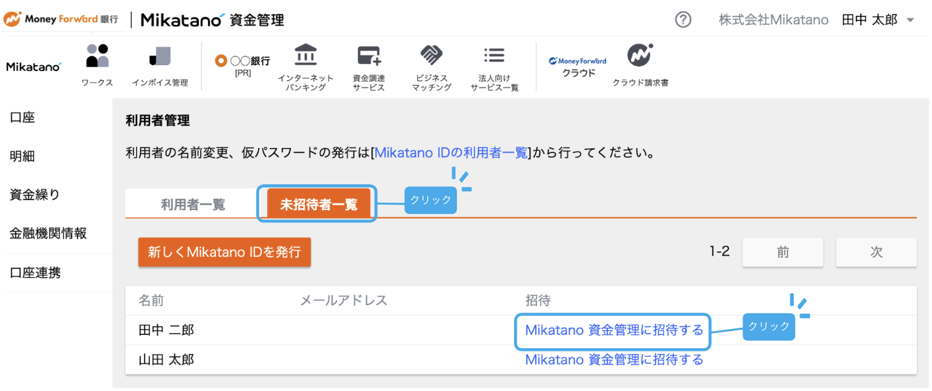Click the 次 pagination button
This screenshot has width=932, height=391.
876,252
